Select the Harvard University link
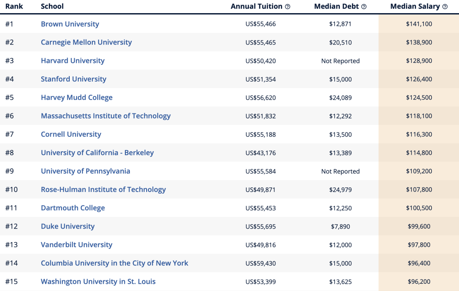Image resolution: width=459 pixels, height=291 pixels. coord(73,61)
